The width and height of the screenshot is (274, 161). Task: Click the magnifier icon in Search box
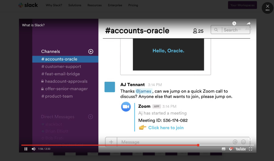click(216, 30)
